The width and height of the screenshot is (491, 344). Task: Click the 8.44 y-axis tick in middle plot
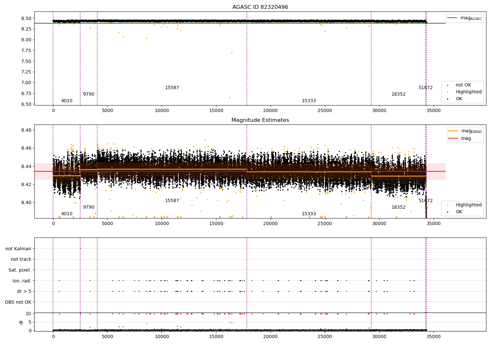click(x=27, y=166)
